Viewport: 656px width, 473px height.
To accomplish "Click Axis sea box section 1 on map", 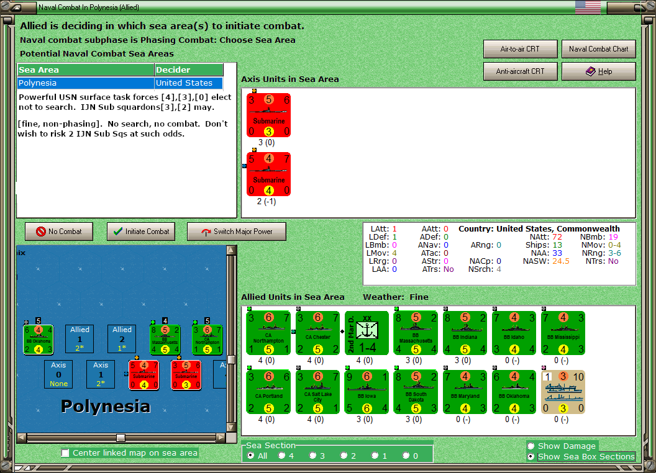I will 101,374.
